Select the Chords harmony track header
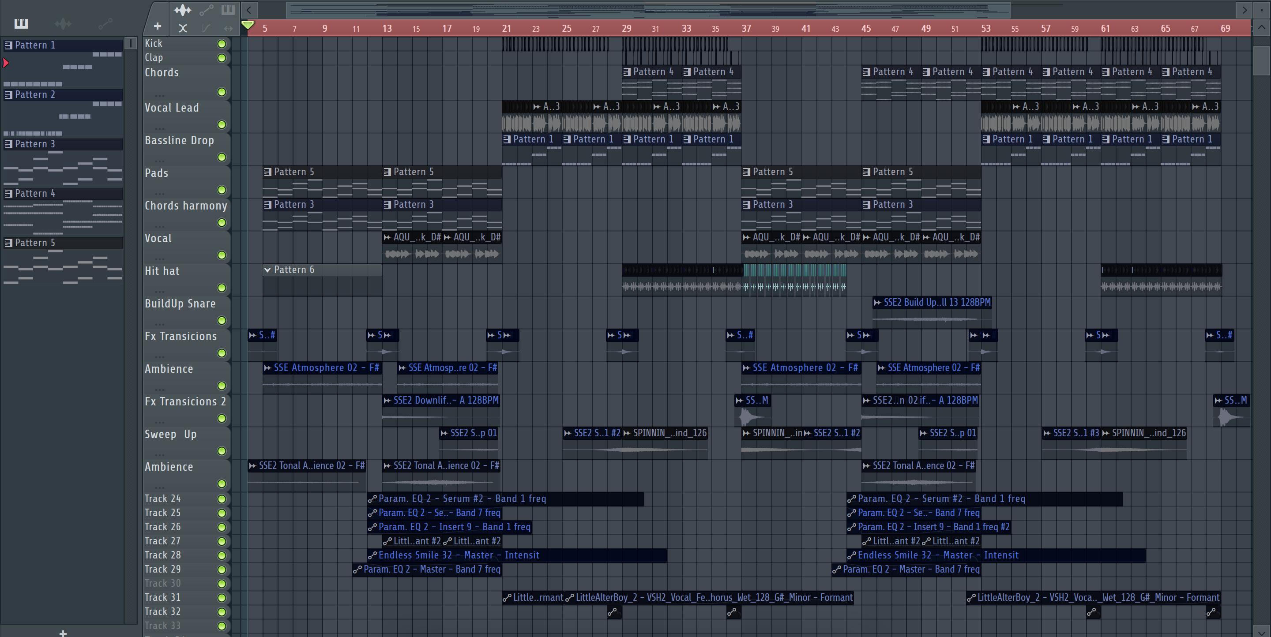This screenshot has height=637, width=1271. coord(187,214)
